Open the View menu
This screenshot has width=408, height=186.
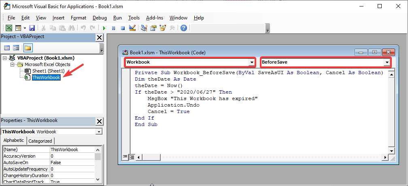pos(41,18)
